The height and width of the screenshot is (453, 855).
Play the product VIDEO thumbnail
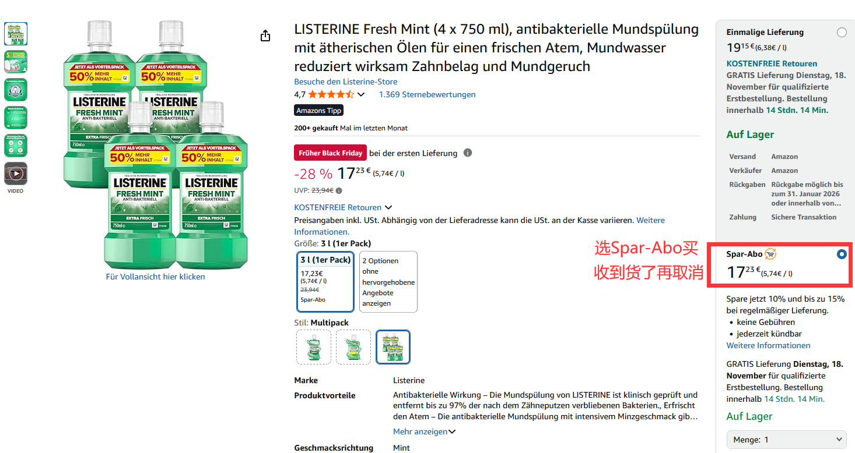16,174
